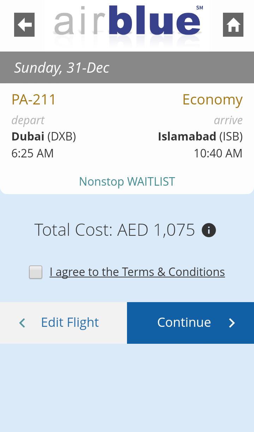Viewport: 254px width, 432px height.
Task: Tap the 10:40 AM arrival time
Action: [218, 153]
